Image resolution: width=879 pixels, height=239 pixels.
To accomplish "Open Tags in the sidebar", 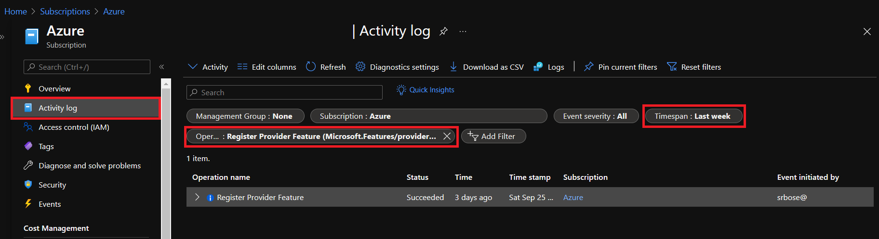I will (x=46, y=146).
